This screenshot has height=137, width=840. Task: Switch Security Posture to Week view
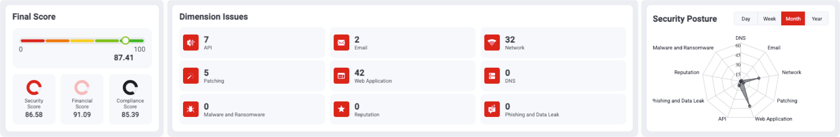coord(769,19)
